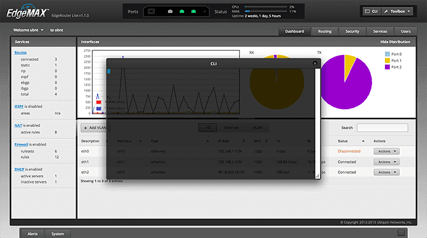Click the first green port icon

(182, 12)
